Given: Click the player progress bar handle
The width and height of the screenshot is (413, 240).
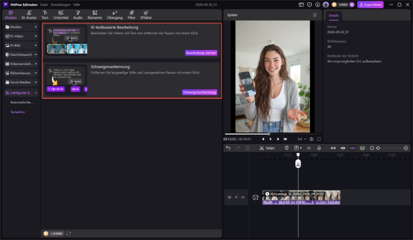Looking at the screenshot, I should [x=268, y=134].
